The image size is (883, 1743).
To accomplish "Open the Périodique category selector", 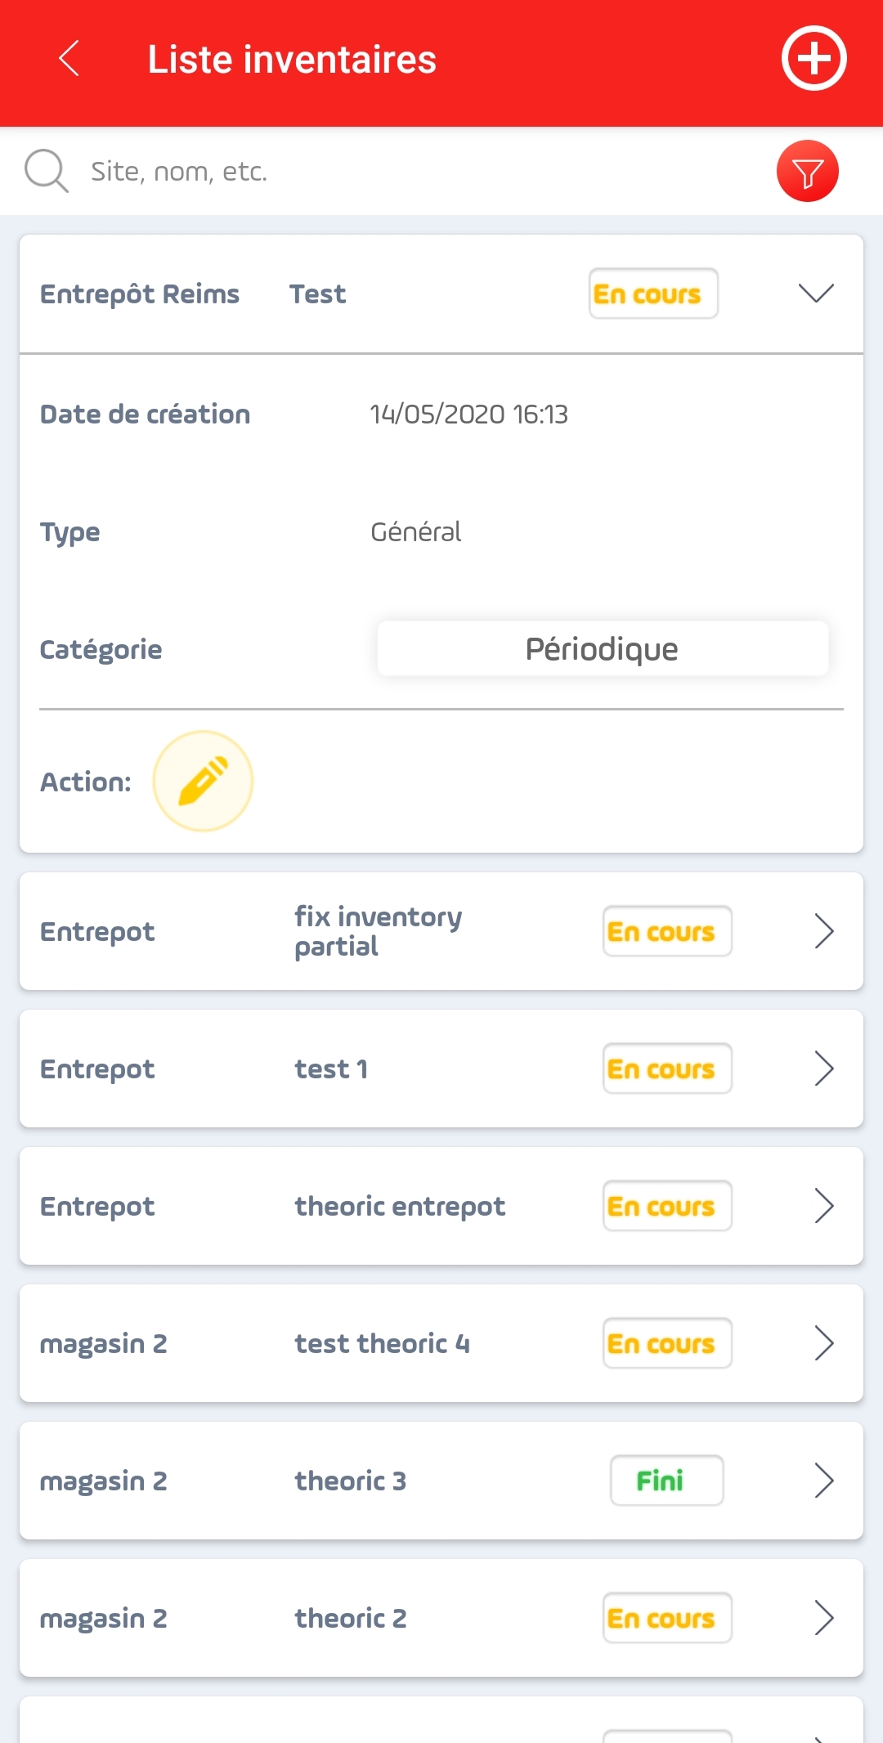I will 603,649.
